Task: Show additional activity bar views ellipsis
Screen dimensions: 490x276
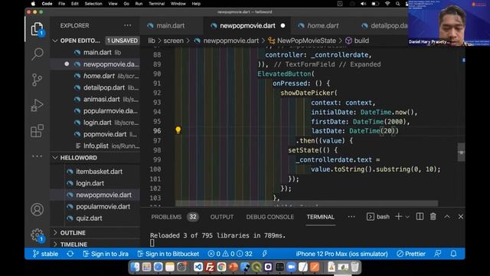Action: (x=38, y=156)
